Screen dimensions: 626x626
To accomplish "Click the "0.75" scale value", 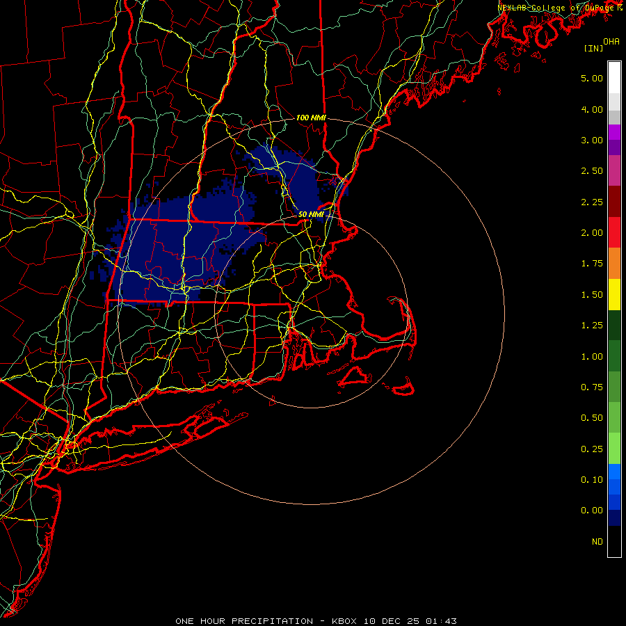I will click(x=592, y=387).
